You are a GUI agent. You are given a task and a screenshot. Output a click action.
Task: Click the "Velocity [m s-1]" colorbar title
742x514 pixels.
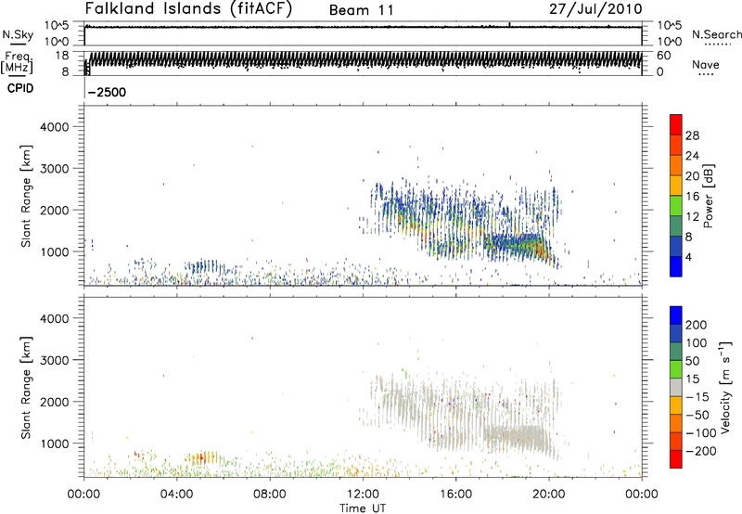pos(725,387)
